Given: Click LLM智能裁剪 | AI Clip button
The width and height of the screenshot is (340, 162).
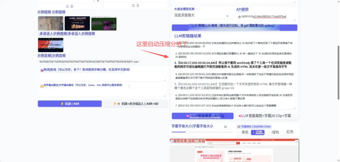Looking at the screenshot, I should pyautogui.click(x=203, y=116).
